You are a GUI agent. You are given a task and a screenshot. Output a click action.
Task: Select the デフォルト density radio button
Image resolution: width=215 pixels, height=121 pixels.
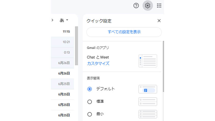pos(90,89)
